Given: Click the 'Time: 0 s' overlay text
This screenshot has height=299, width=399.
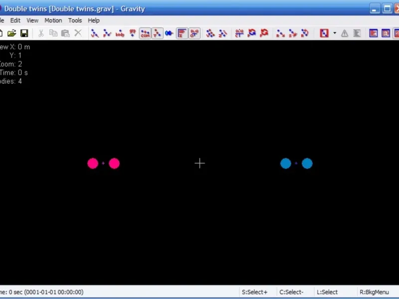Looking at the screenshot, I should click(x=14, y=73).
